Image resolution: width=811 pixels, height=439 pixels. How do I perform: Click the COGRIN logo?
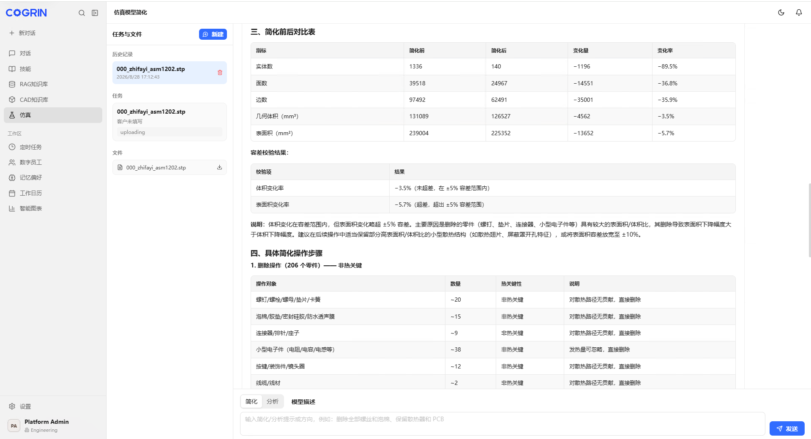point(26,13)
